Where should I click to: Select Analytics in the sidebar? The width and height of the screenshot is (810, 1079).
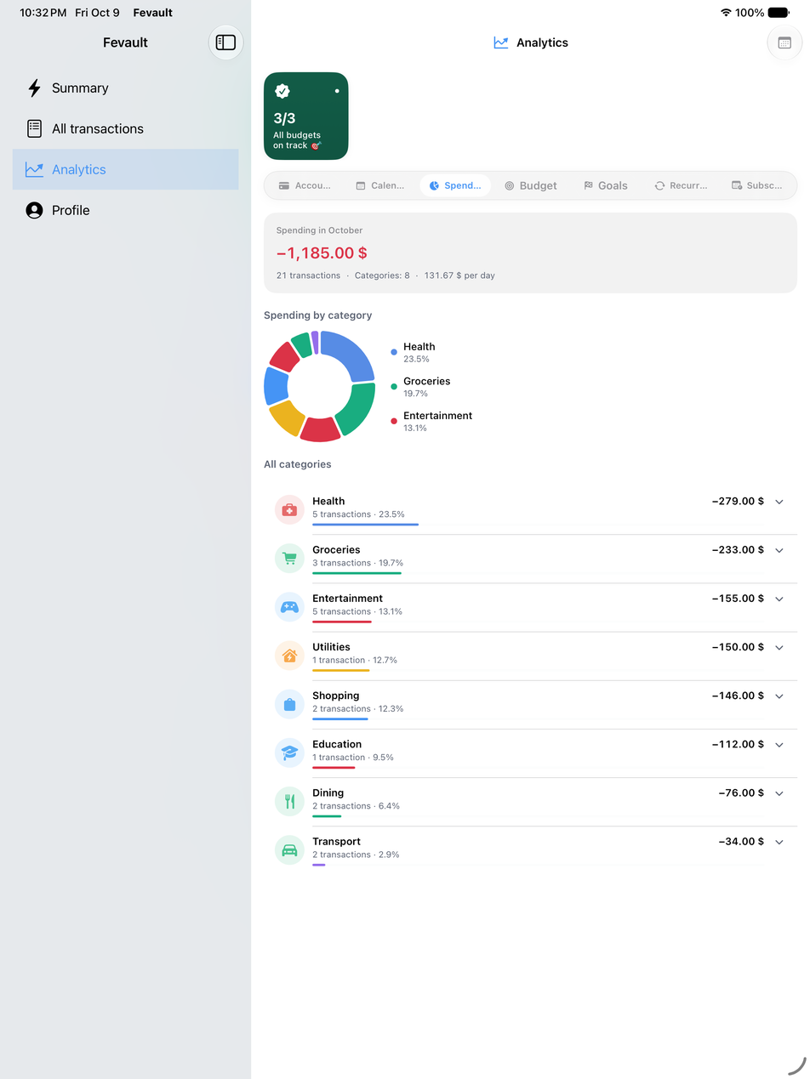(125, 169)
